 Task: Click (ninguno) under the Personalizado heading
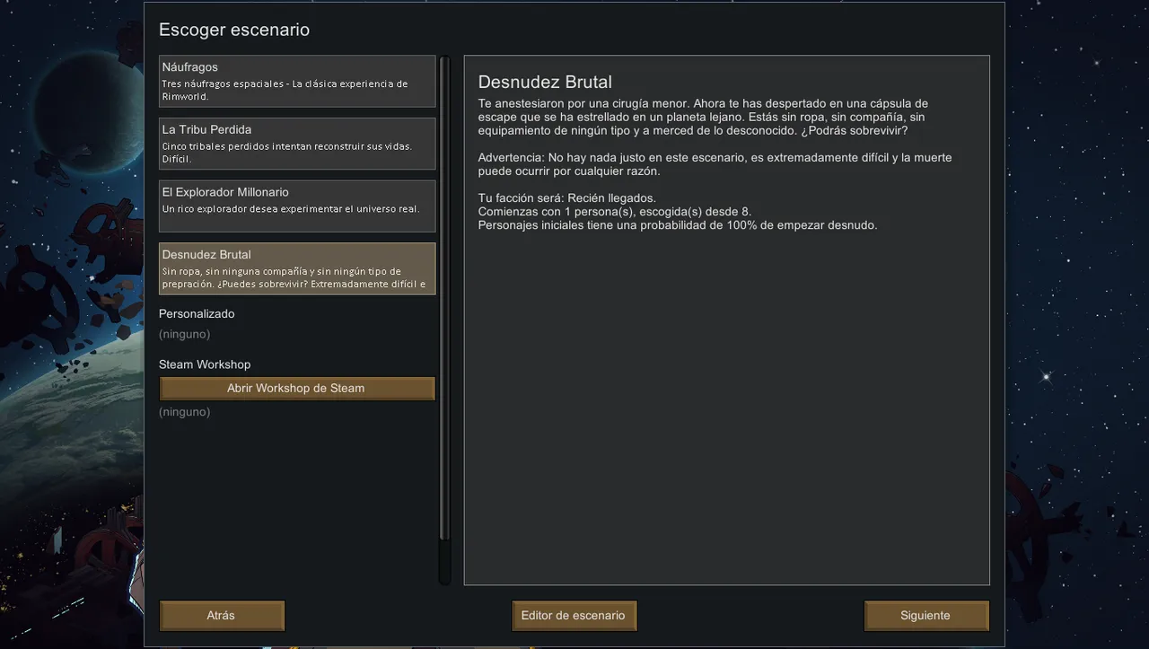tap(185, 334)
